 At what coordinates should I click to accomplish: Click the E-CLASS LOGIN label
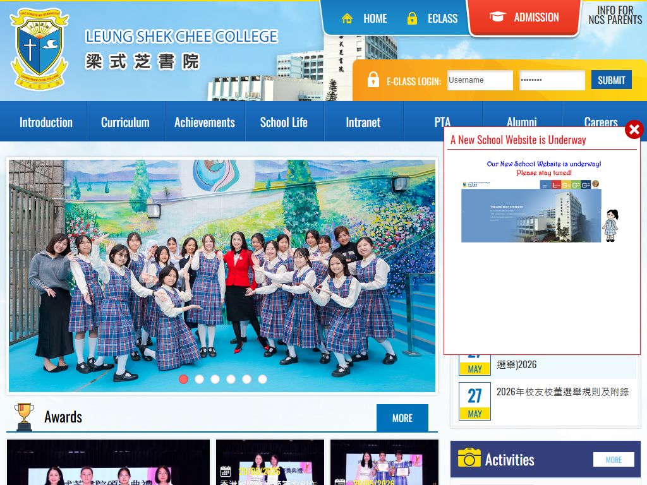tap(414, 81)
